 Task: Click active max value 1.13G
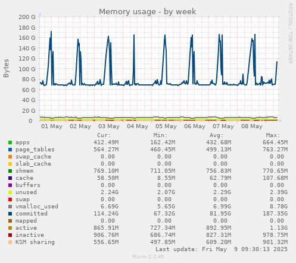click(x=279, y=228)
